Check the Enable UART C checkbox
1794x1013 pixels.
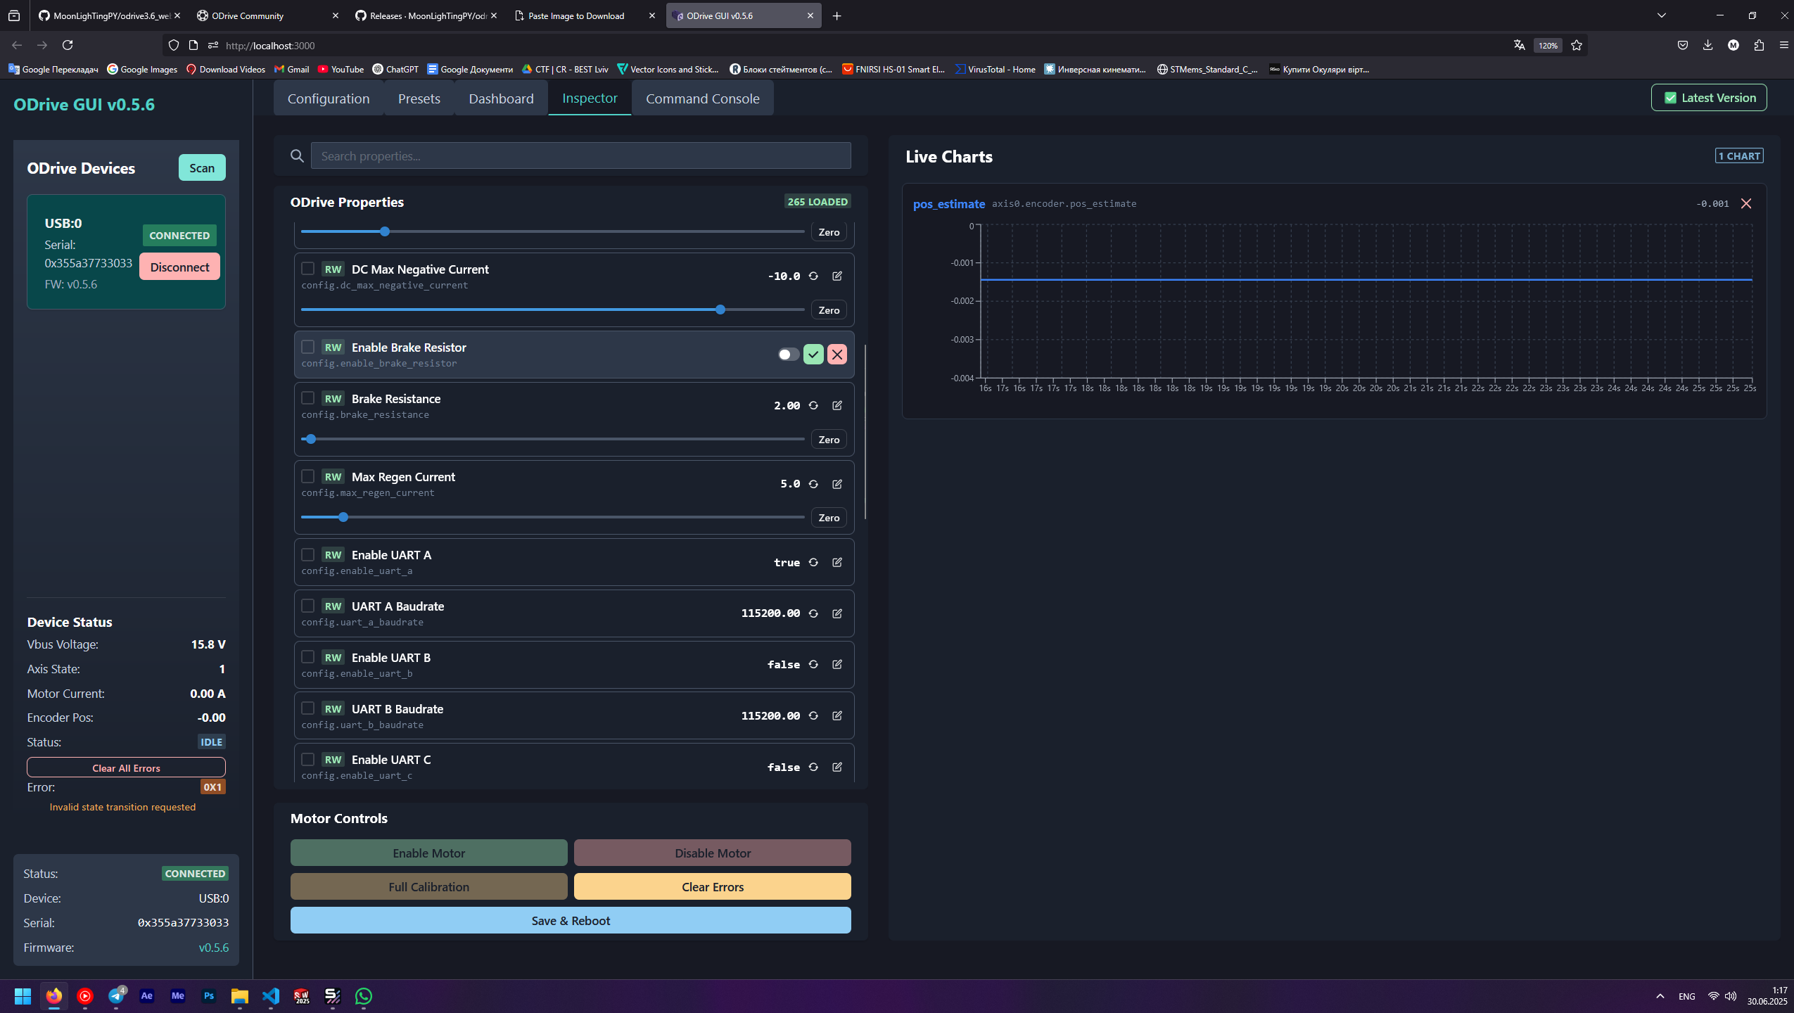pyautogui.click(x=307, y=760)
